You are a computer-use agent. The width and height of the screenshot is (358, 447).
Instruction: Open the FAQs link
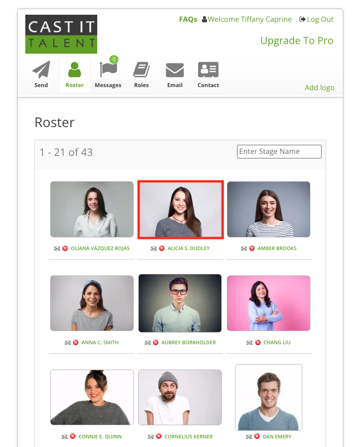[188, 19]
